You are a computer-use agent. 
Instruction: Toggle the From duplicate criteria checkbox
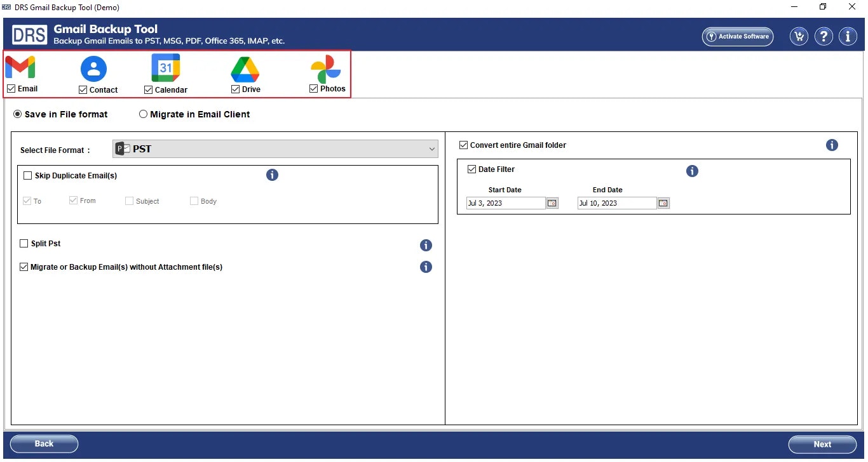(73, 201)
